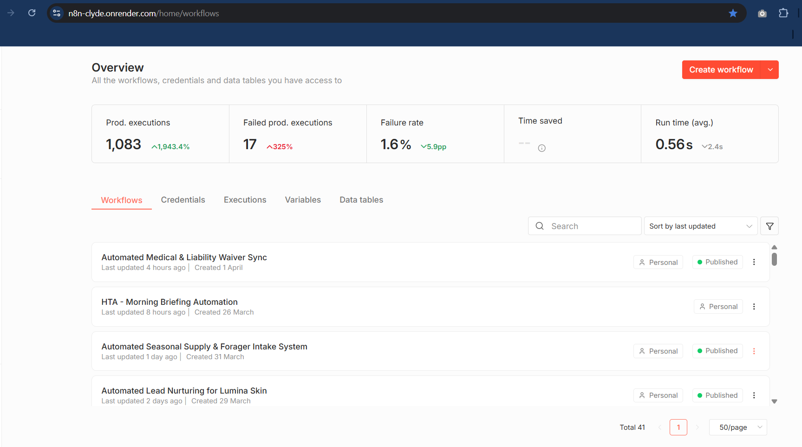Open Automated Lead Nurturing for Lumina Skin workflow

[x=184, y=391]
